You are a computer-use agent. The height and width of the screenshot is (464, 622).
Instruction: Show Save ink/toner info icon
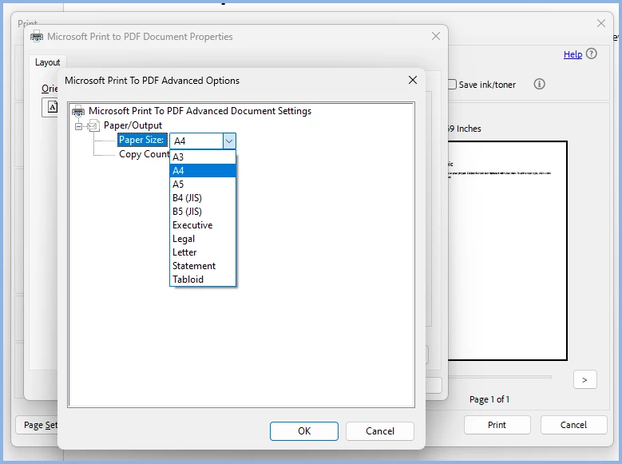coord(539,84)
